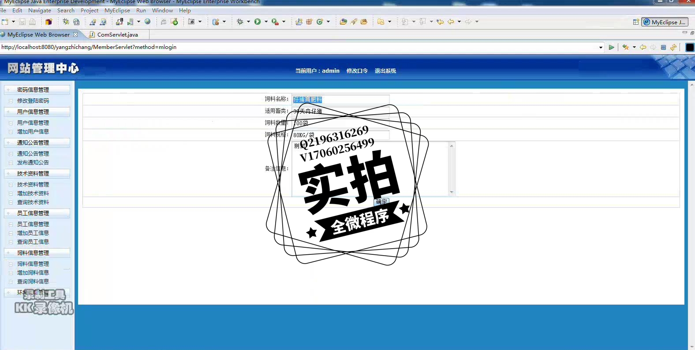
Task: Open the Help menu
Action: click(185, 10)
